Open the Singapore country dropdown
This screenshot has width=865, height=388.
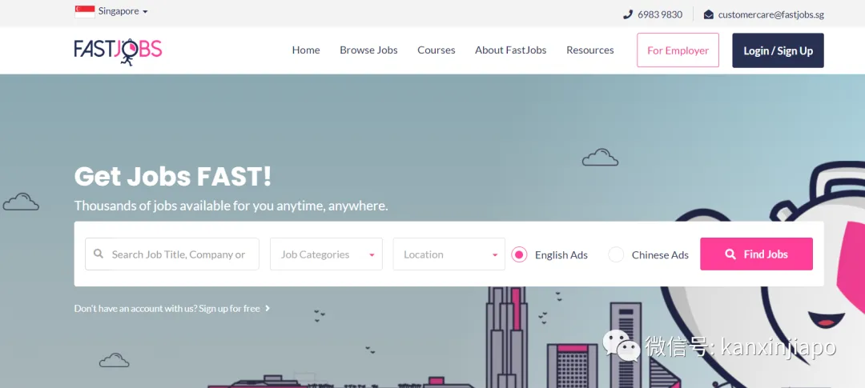click(x=111, y=11)
